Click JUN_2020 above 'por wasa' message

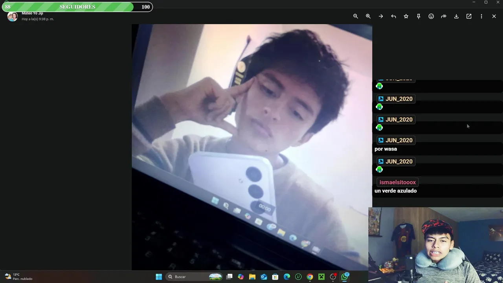(399, 140)
